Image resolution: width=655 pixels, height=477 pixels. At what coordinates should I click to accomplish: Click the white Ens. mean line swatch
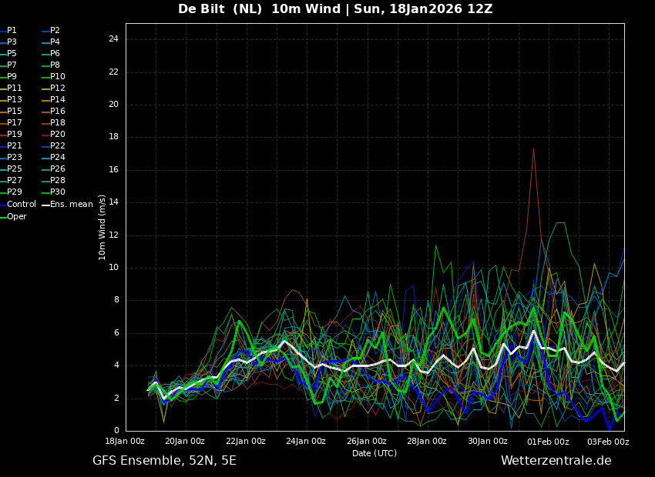[x=45, y=205]
